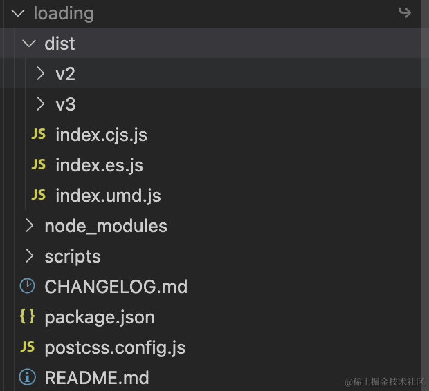Click the JS icon beside index.es.js
The image size is (429, 391).
point(39,165)
